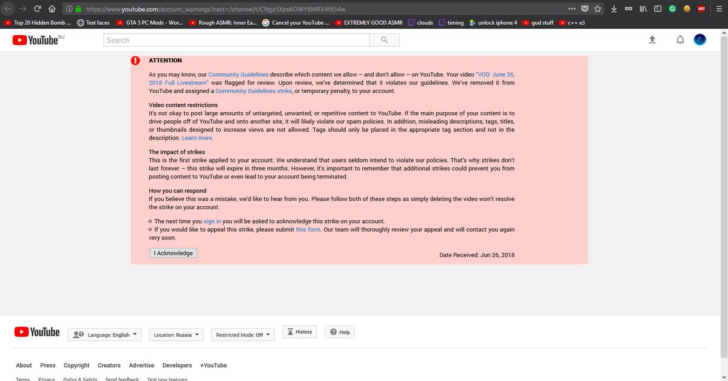Click The impact of strikes heading

click(x=177, y=152)
